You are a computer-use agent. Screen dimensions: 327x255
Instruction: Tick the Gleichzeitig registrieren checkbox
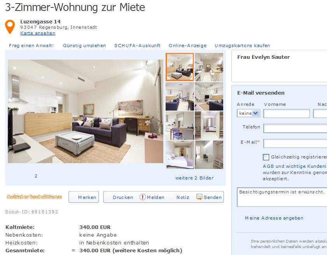(x=266, y=157)
